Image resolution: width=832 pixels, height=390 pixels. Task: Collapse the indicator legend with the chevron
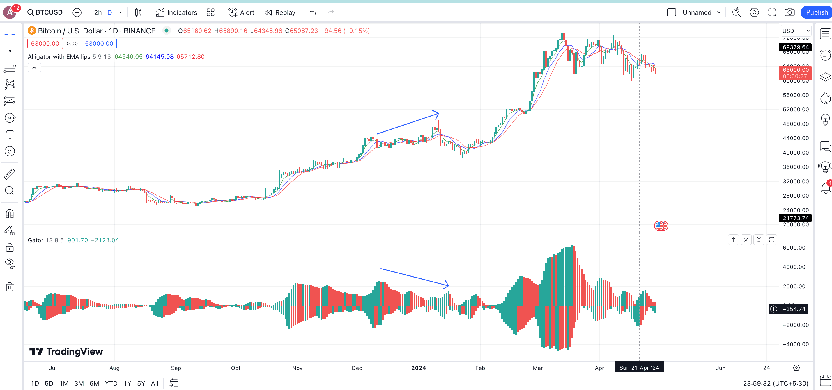click(x=34, y=68)
